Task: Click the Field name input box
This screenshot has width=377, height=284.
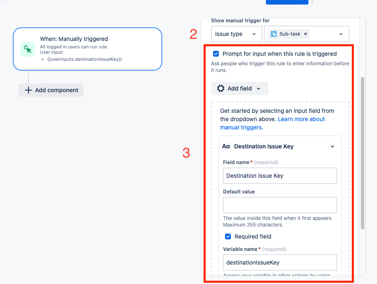Action: click(280, 176)
